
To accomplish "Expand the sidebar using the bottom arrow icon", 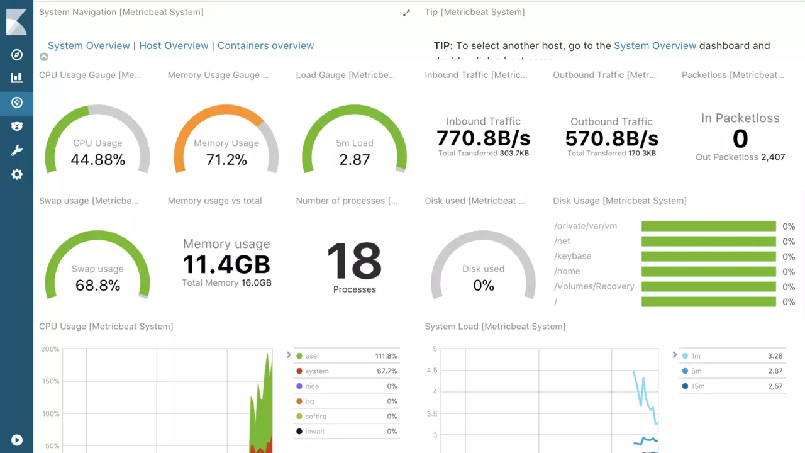I will point(17,440).
